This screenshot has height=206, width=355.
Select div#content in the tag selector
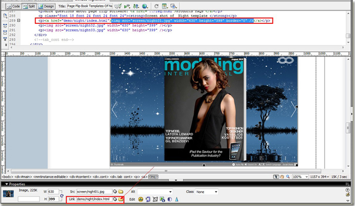[80, 177]
